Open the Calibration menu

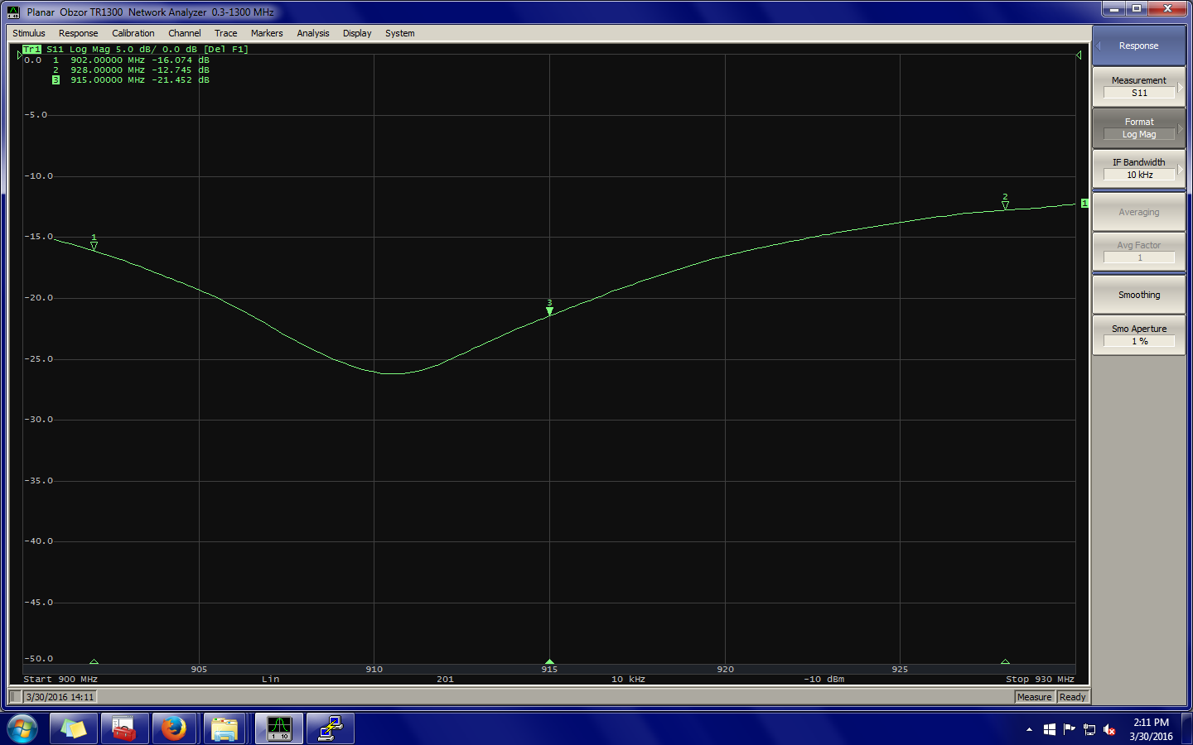(x=133, y=33)
